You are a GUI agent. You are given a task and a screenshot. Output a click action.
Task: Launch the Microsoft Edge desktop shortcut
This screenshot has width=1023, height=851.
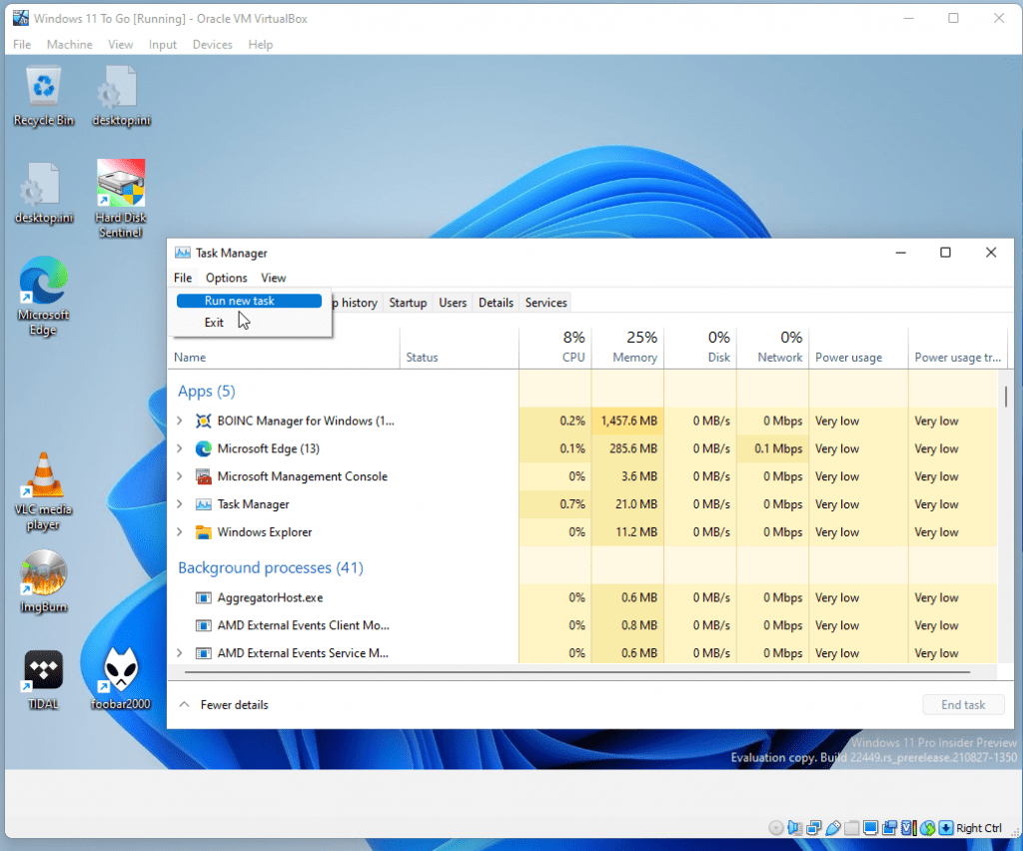click(43, 284)
